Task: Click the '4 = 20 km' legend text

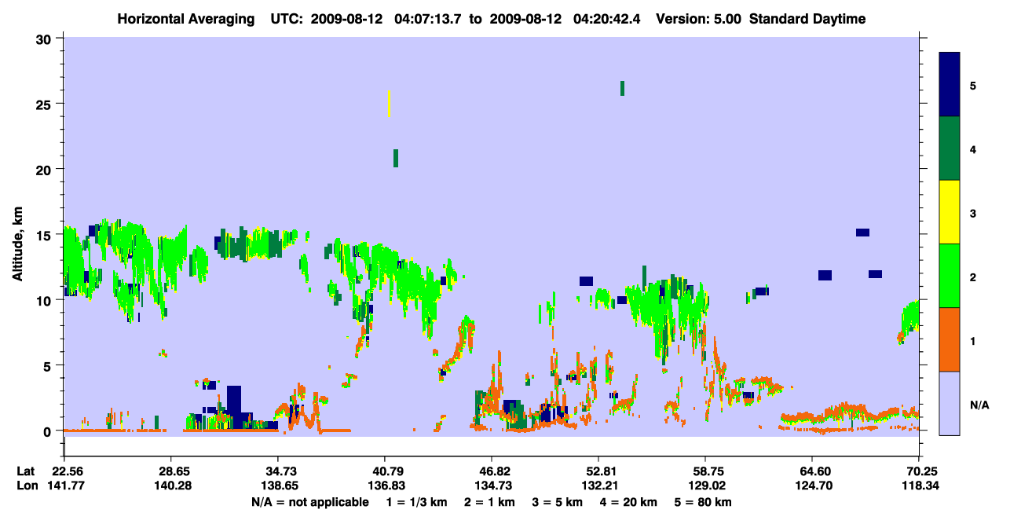Action: point(628,502)
